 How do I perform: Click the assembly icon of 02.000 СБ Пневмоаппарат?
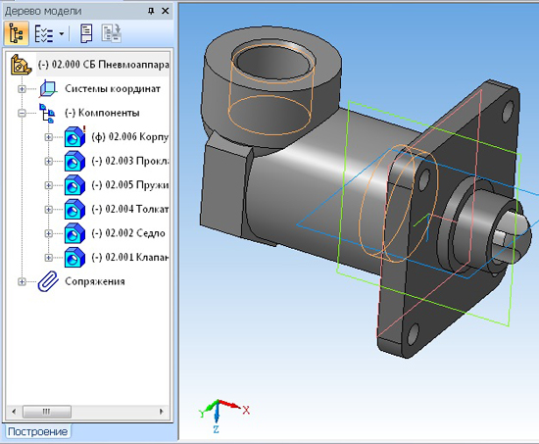[x=21, y=65]
